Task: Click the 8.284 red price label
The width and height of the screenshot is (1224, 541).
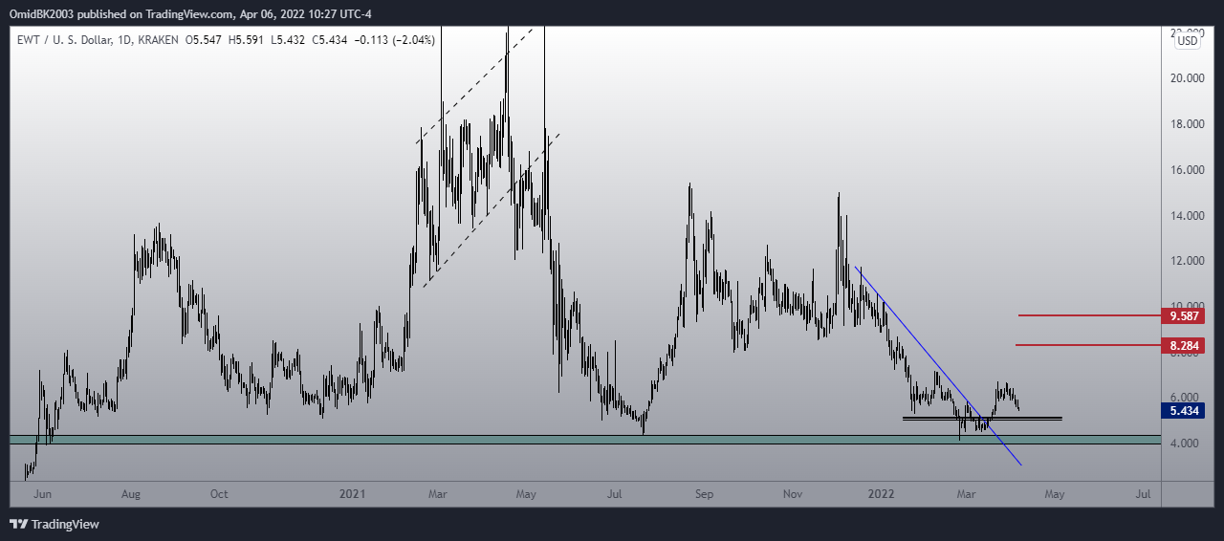Action: click(1182, 345)
